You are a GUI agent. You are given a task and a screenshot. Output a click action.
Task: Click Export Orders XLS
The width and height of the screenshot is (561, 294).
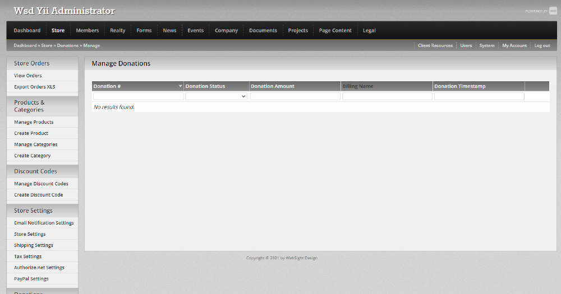(35, 86)
